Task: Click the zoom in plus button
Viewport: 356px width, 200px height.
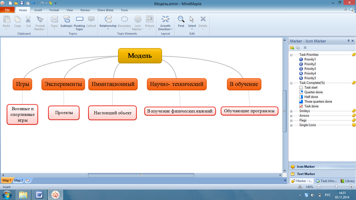Action: click(x=351, y=187)
